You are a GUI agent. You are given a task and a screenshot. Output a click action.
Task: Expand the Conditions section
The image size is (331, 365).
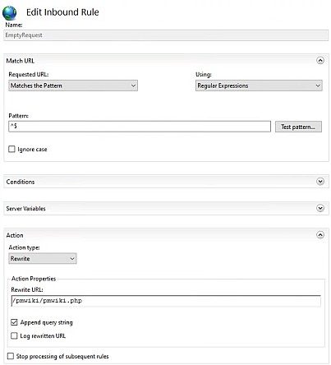[320, 182]
